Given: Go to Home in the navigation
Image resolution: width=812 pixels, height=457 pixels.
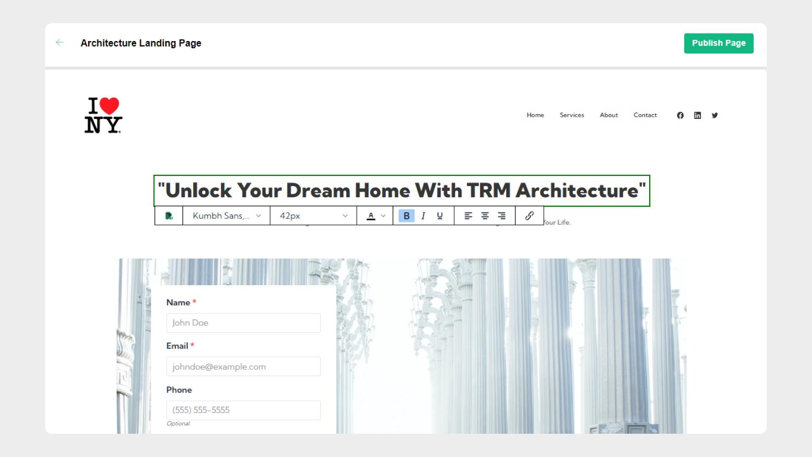Looking at the screenshot, I should pos(535,115).
